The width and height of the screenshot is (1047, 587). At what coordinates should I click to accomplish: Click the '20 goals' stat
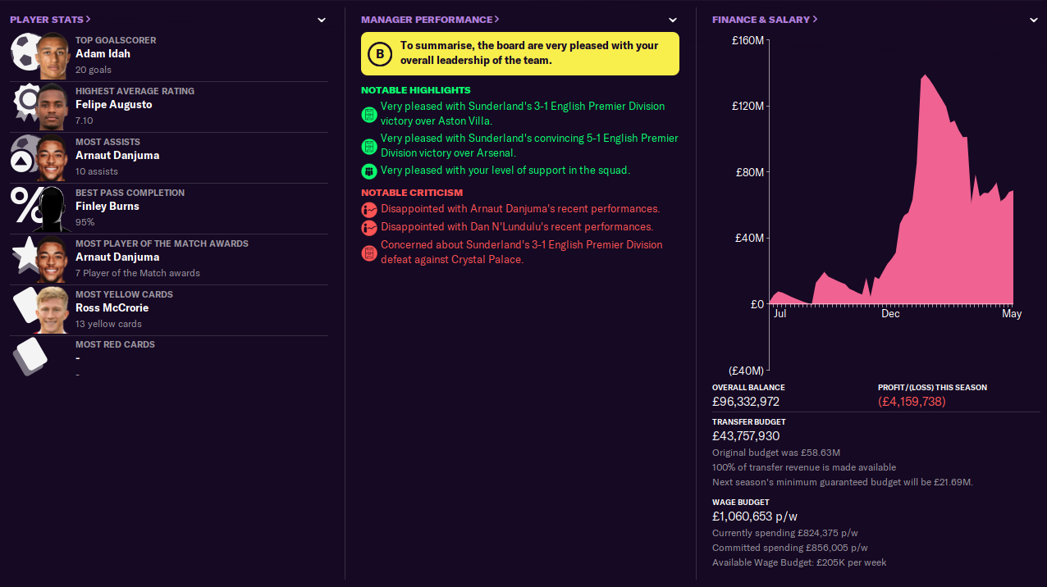93,71
